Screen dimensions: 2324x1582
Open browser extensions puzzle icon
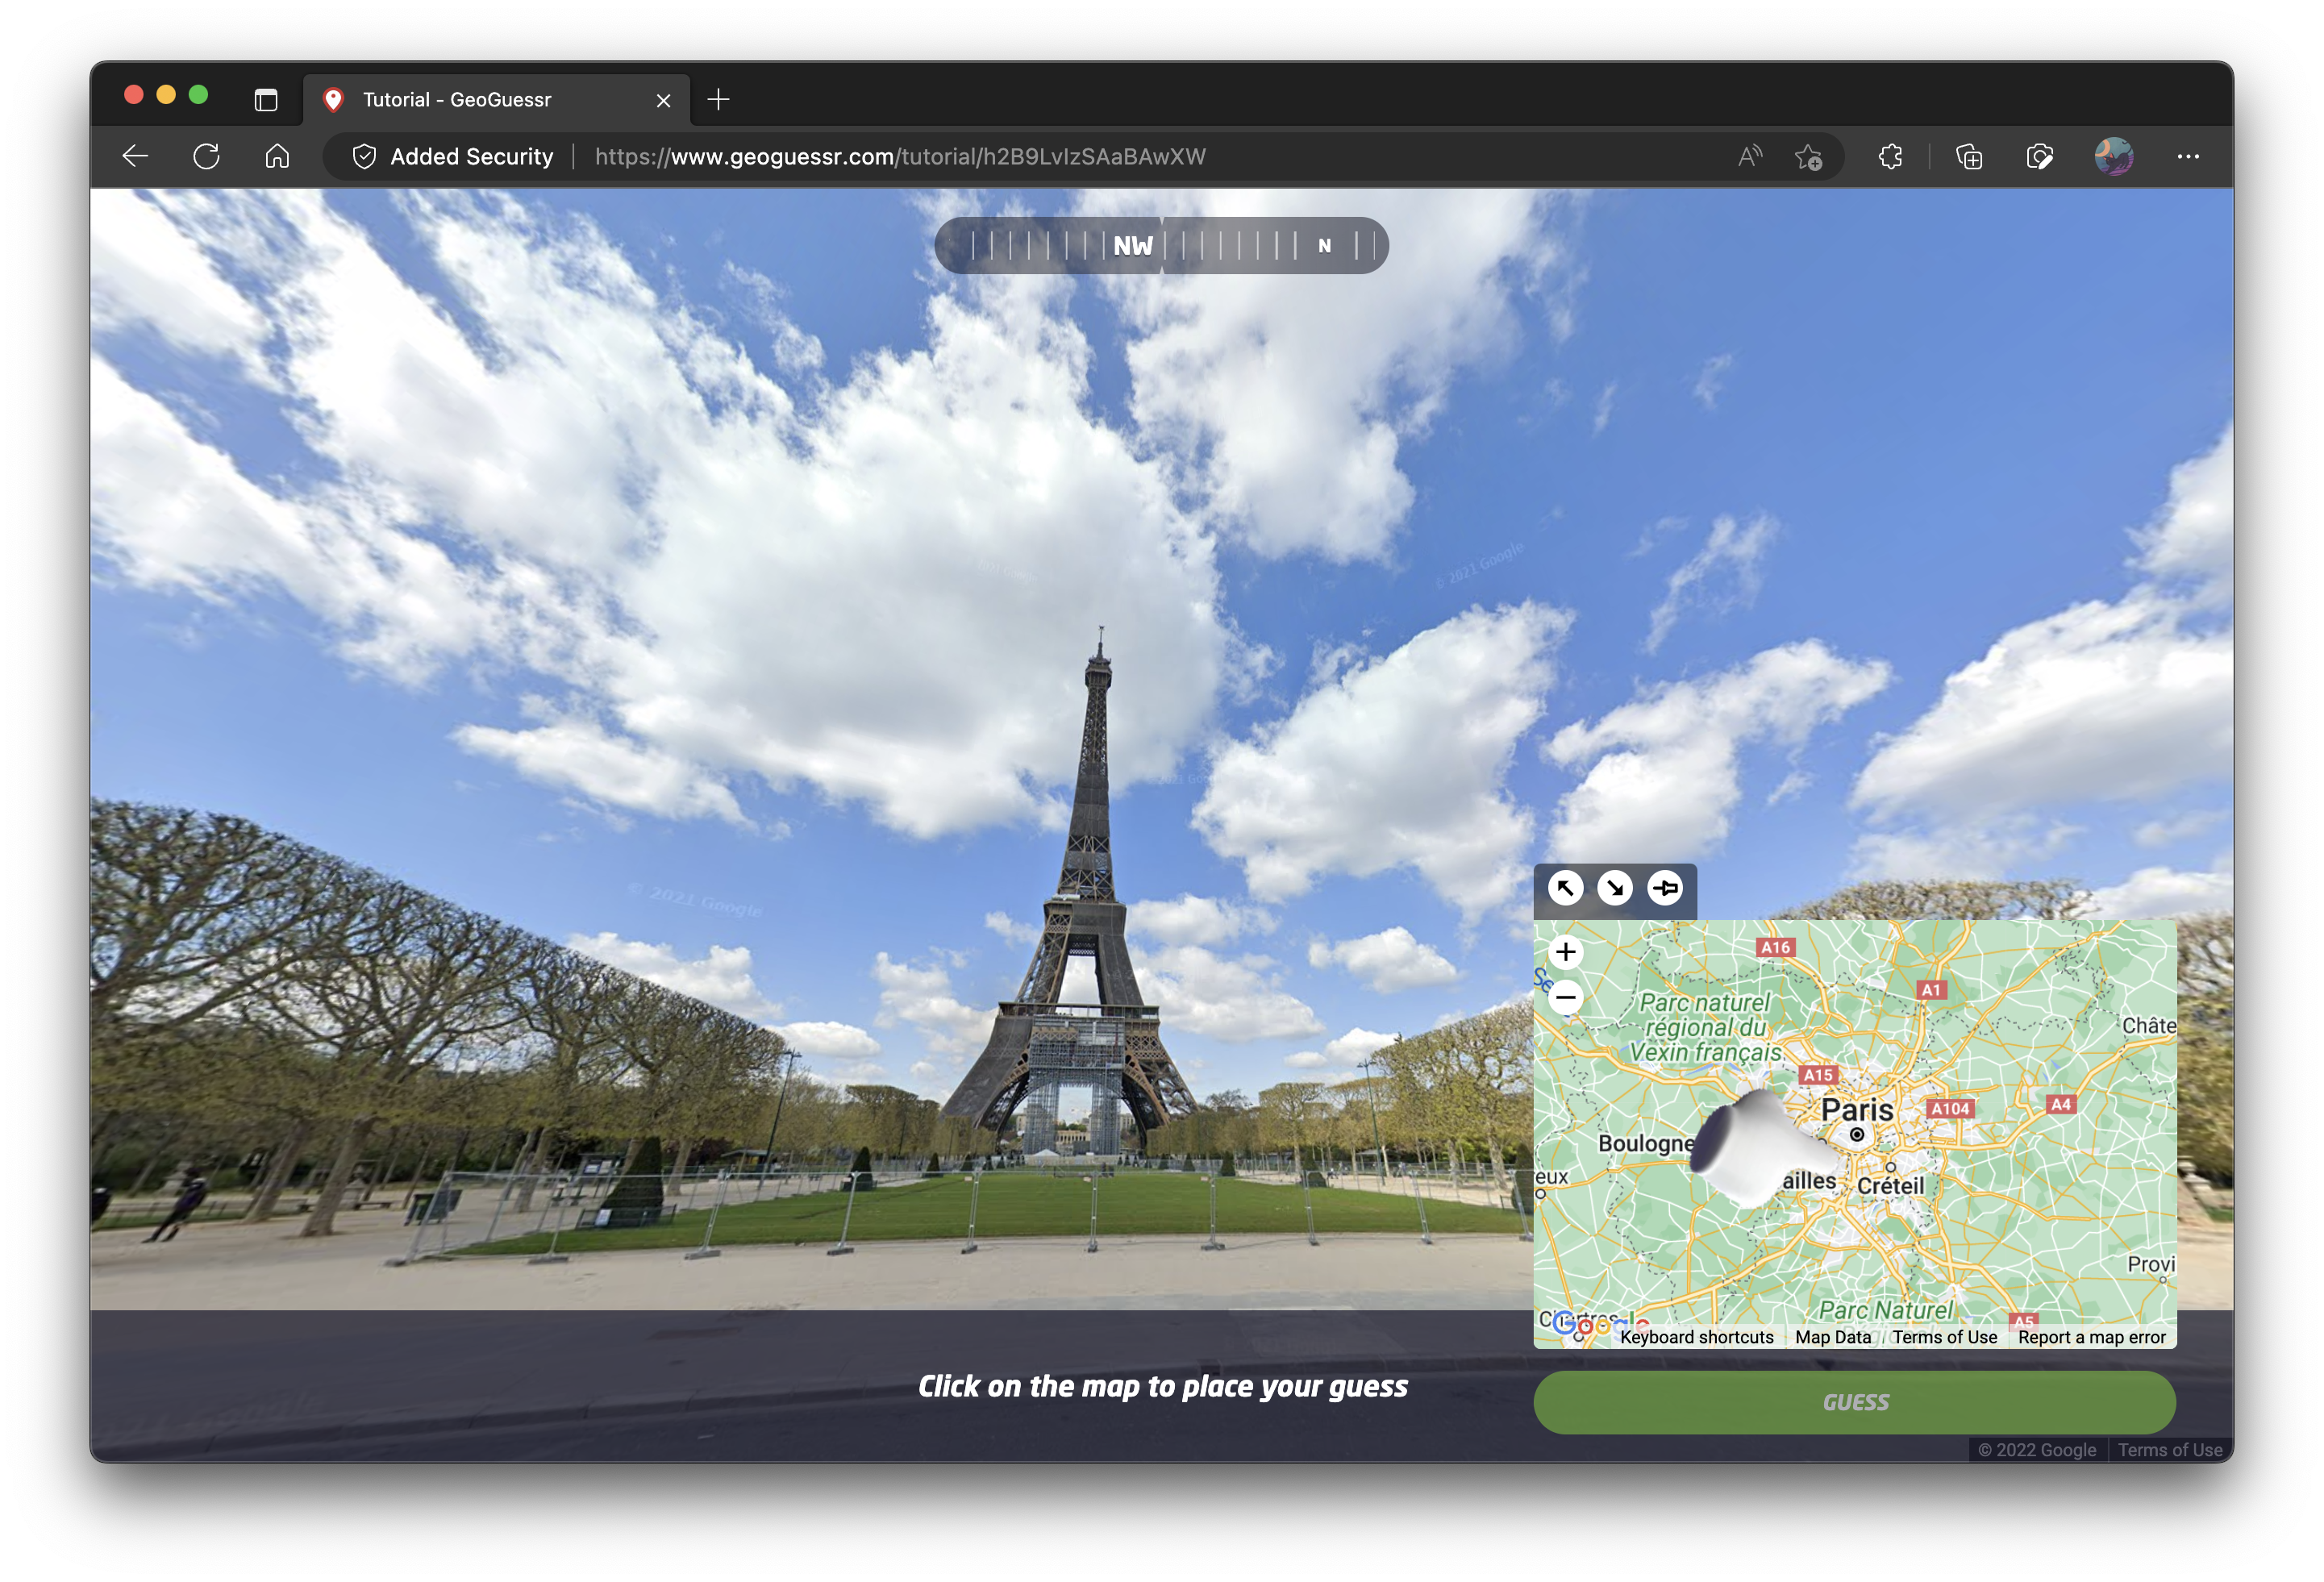[x=1890, y=157]
